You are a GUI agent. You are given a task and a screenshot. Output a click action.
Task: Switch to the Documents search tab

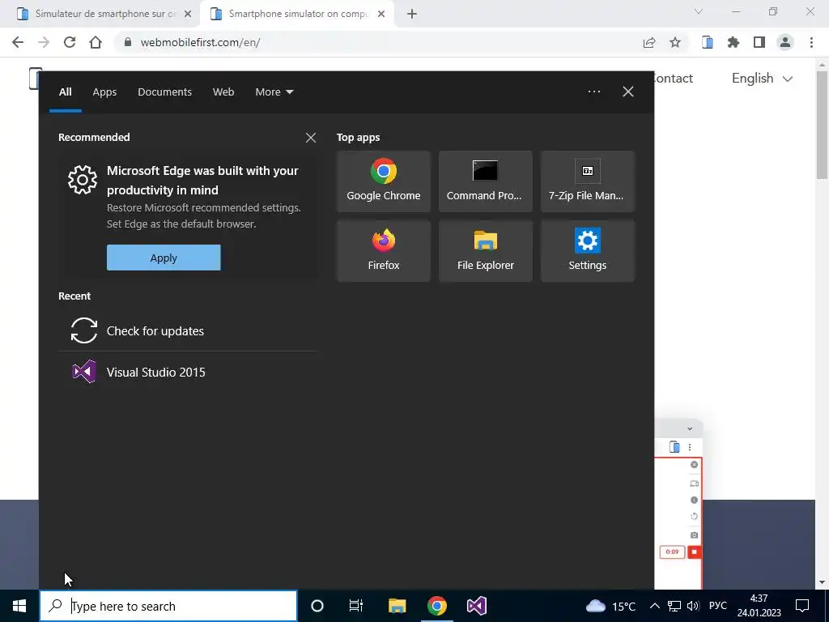pyautogui.click(x=164, y=92)
